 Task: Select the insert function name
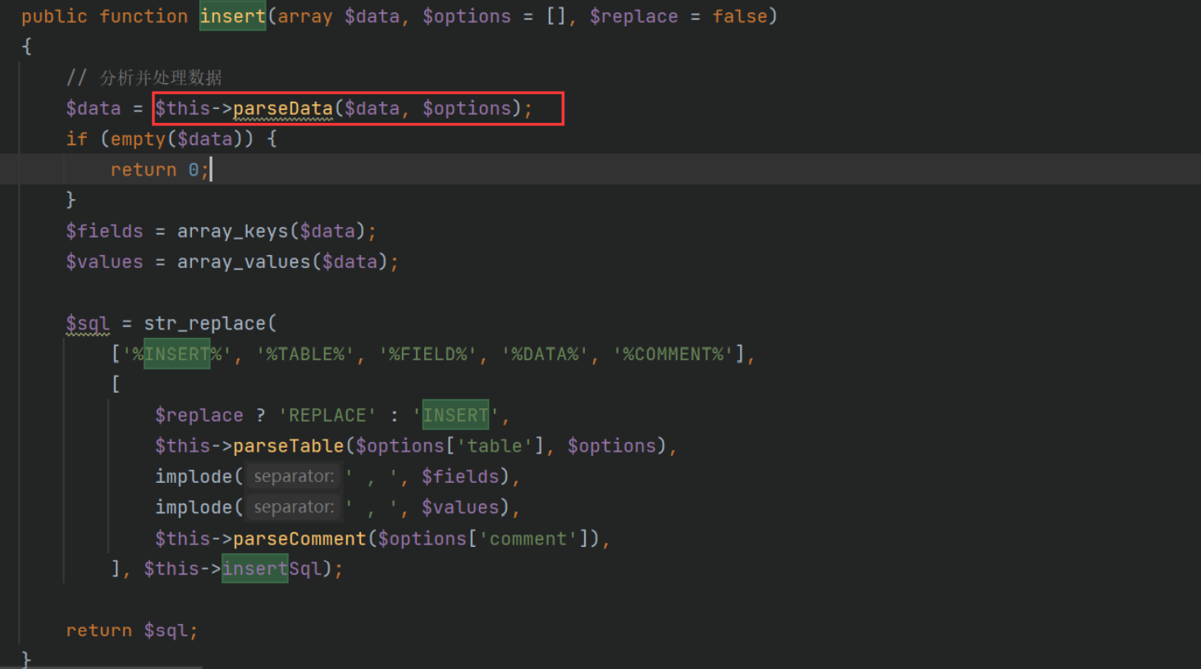[x=232, y=16]
